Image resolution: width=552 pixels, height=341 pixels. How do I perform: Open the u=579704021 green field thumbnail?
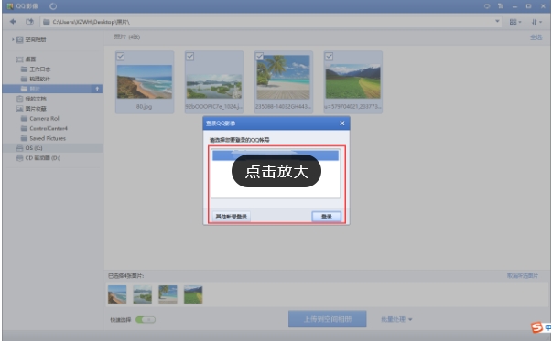[352, 81]
